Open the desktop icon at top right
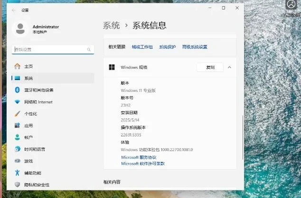301x198 pixels. (x=291, y=5)
